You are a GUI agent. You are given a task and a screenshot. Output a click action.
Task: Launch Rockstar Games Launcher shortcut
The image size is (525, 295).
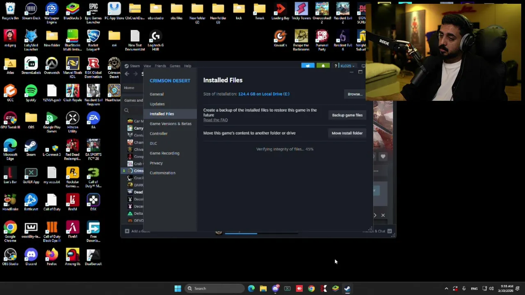(x=72, y=177)
